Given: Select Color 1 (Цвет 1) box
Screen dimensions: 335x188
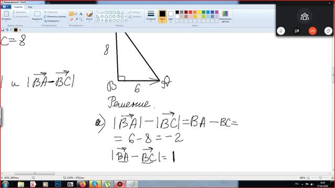Looking at the screenshot, I should [x=162, y=16].
